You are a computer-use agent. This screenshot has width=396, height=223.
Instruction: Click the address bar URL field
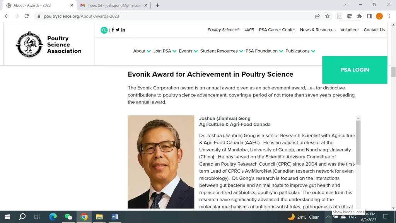pos(174,16)
